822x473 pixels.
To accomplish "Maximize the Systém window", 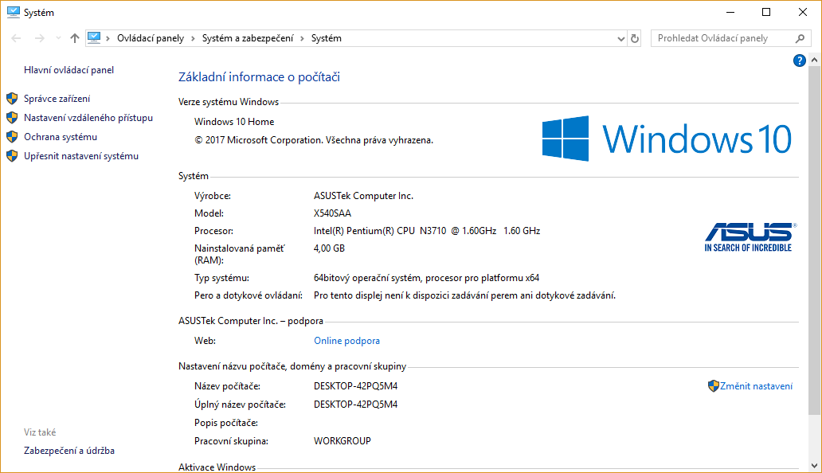I will (766, 12).
